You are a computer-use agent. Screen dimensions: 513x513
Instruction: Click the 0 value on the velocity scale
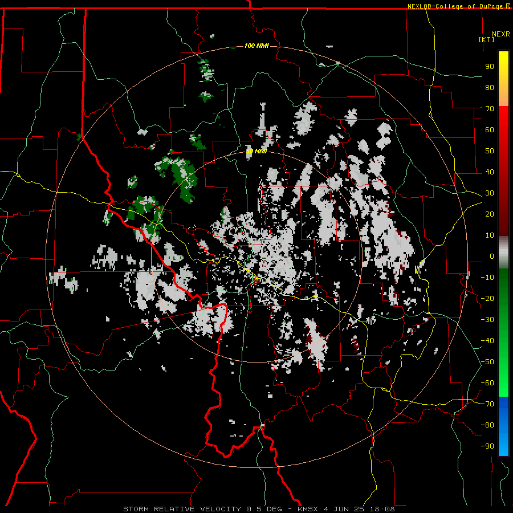pyautogui.click(x=492, y=256)
